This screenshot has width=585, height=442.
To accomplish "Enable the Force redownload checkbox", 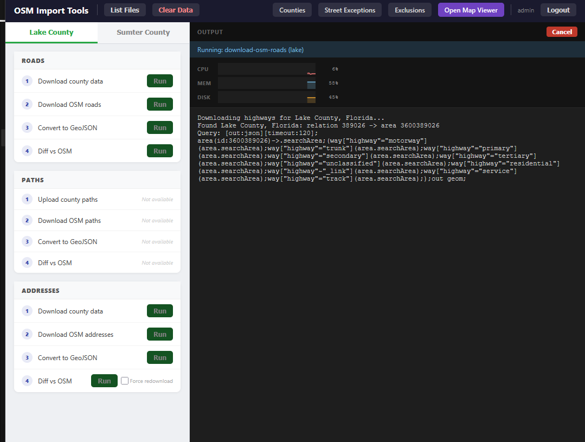I will pos(125,381).
